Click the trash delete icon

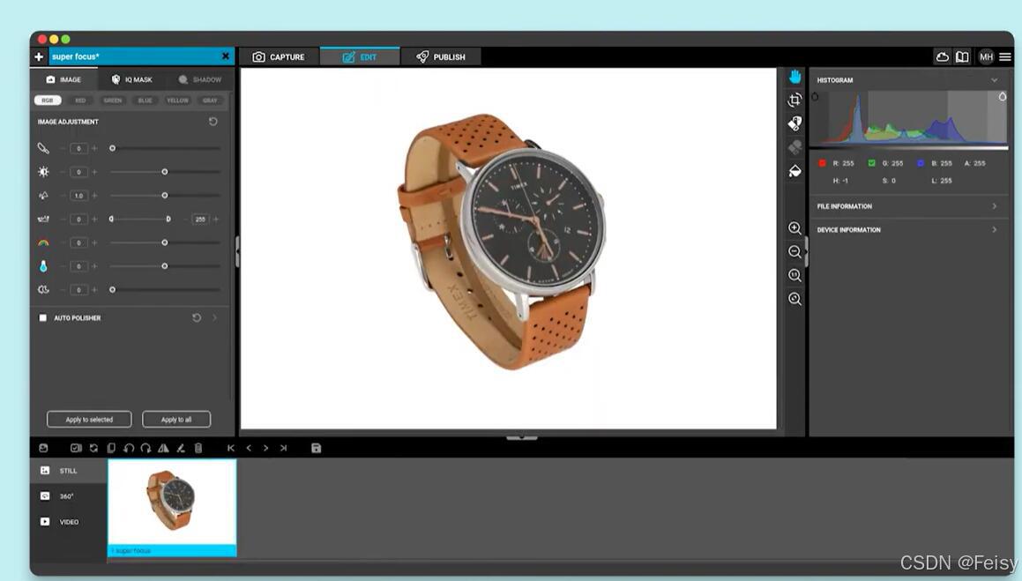click(x=198, y=448)
